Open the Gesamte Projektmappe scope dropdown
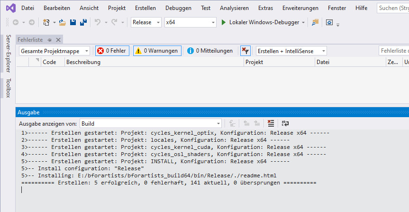This screenshot has height=212, width=409. coord(54,51)
